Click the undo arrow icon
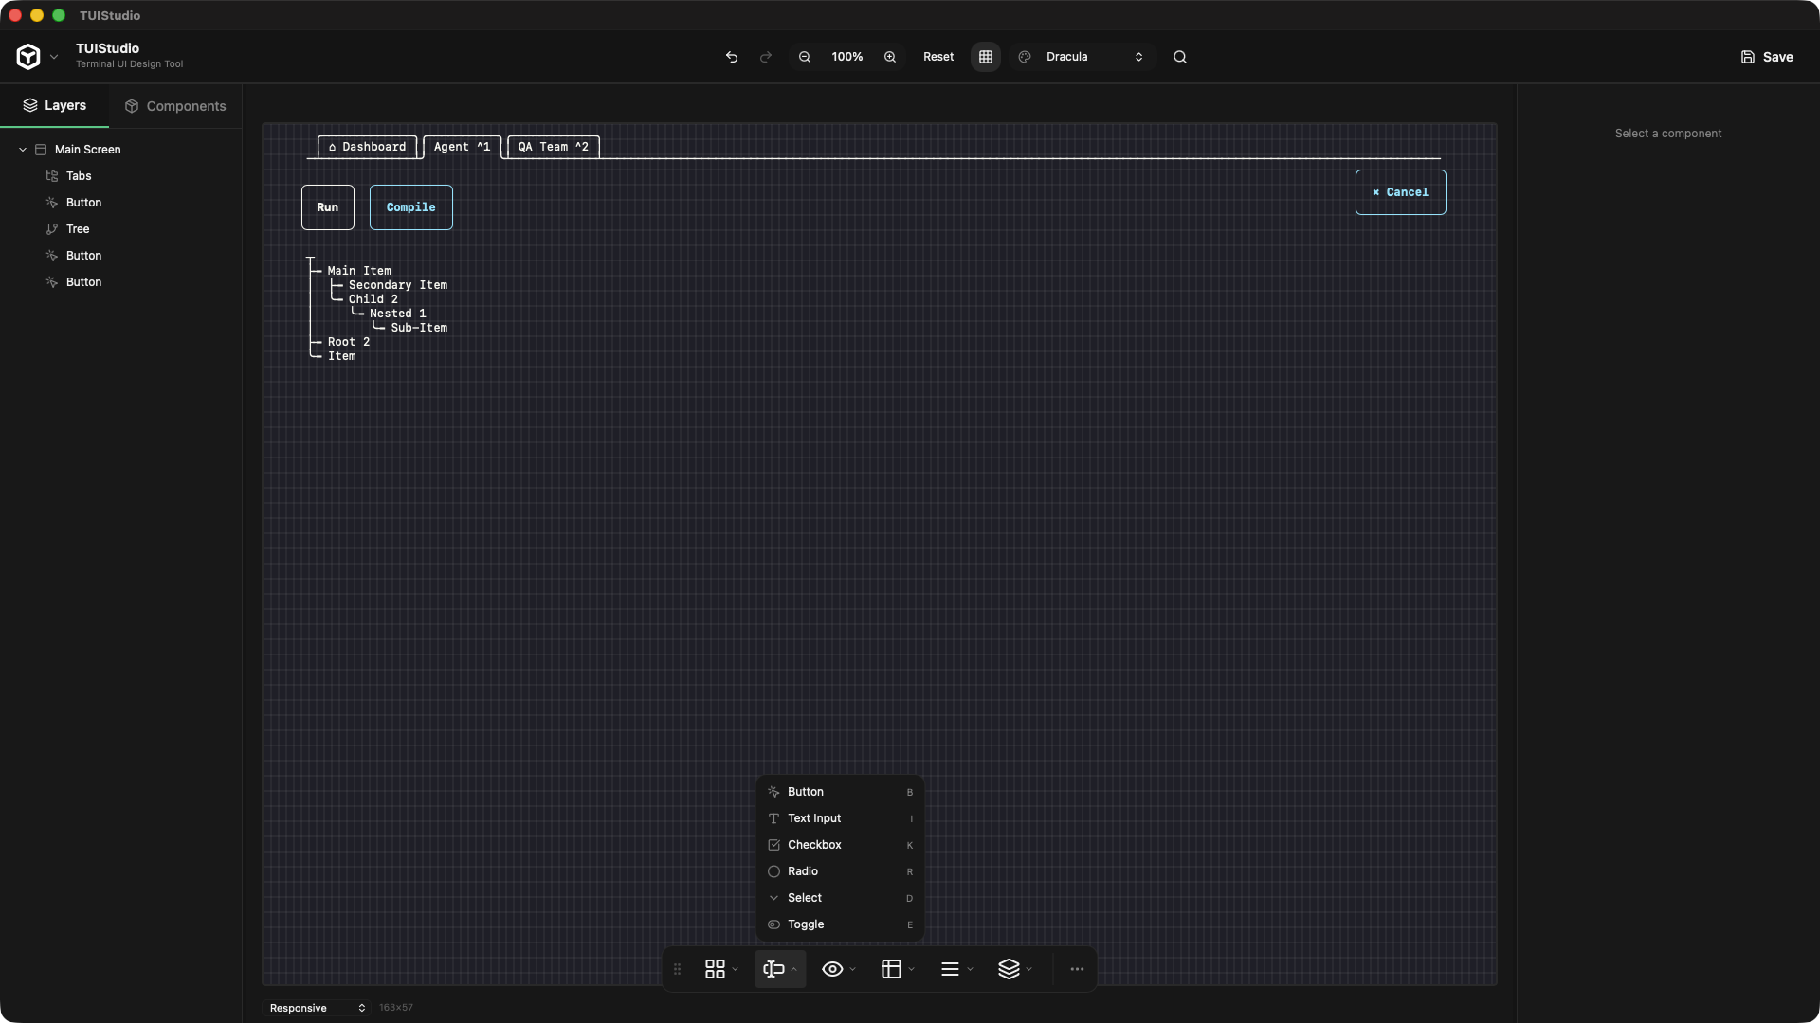This screenshot has width=1820, height=1023. [731, 57]
